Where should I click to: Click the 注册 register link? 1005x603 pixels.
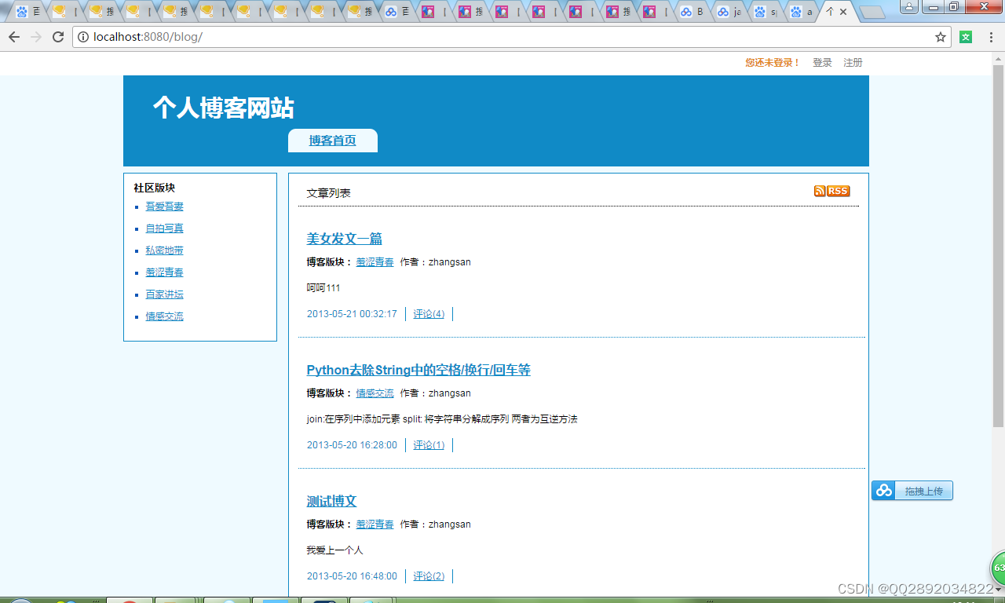point(853,63)
